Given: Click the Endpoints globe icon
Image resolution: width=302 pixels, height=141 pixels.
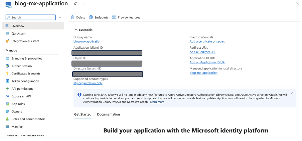Looking at the screenshot, I should tap(91, 17).
